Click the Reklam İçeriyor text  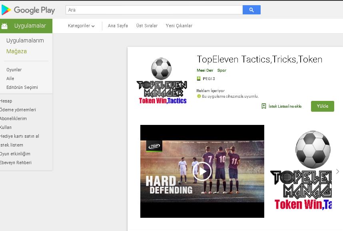point(210,90)
